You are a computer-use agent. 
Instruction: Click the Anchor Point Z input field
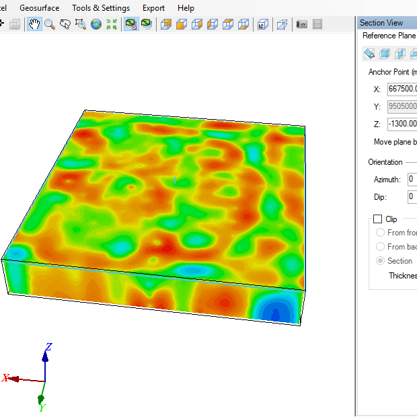402,124
